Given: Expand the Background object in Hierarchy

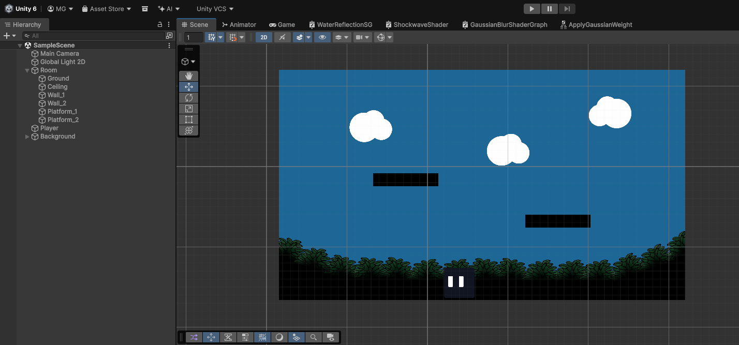Looking at the screenshot, I should coord(27,137).
